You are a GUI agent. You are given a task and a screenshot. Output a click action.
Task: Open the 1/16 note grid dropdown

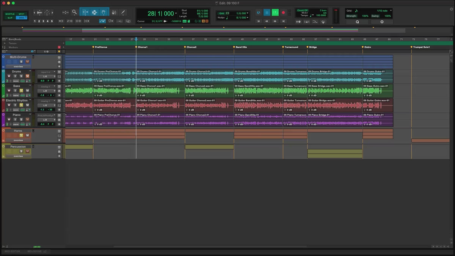[391, 11]
